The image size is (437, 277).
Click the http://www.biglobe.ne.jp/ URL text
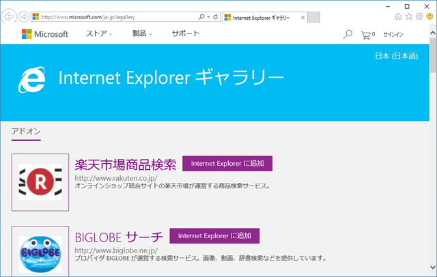click(116, 250)
